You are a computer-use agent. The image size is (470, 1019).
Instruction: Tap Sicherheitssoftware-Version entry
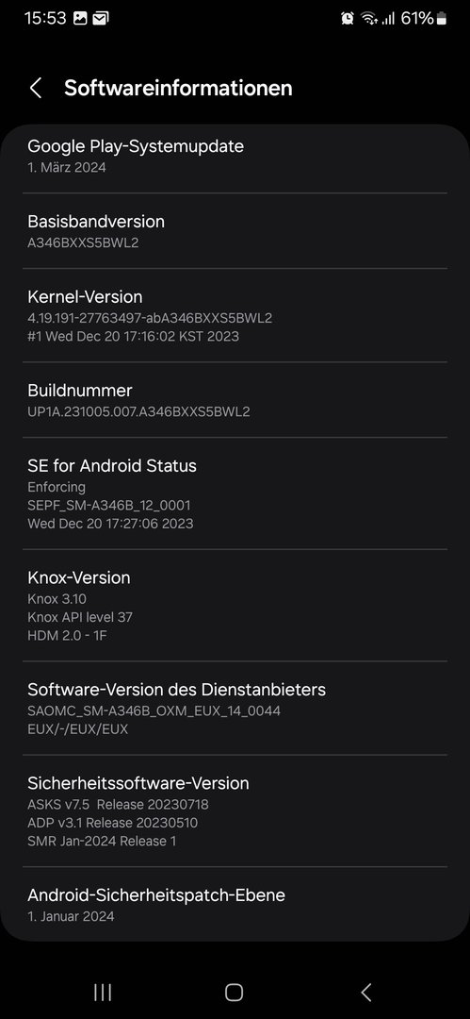[235, 810]
